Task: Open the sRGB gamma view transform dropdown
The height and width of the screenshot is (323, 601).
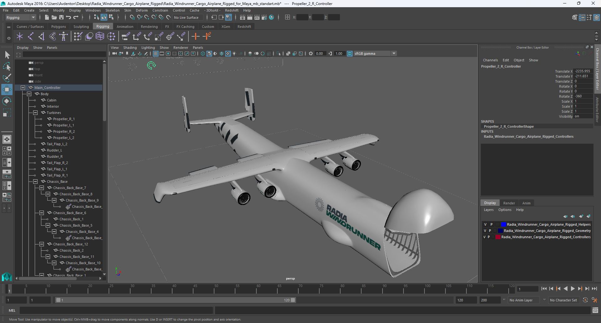Action: point(375,54)
